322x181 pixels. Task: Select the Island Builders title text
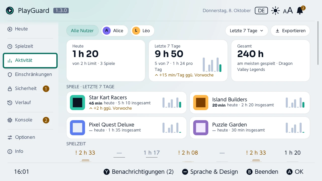point(230,100)
